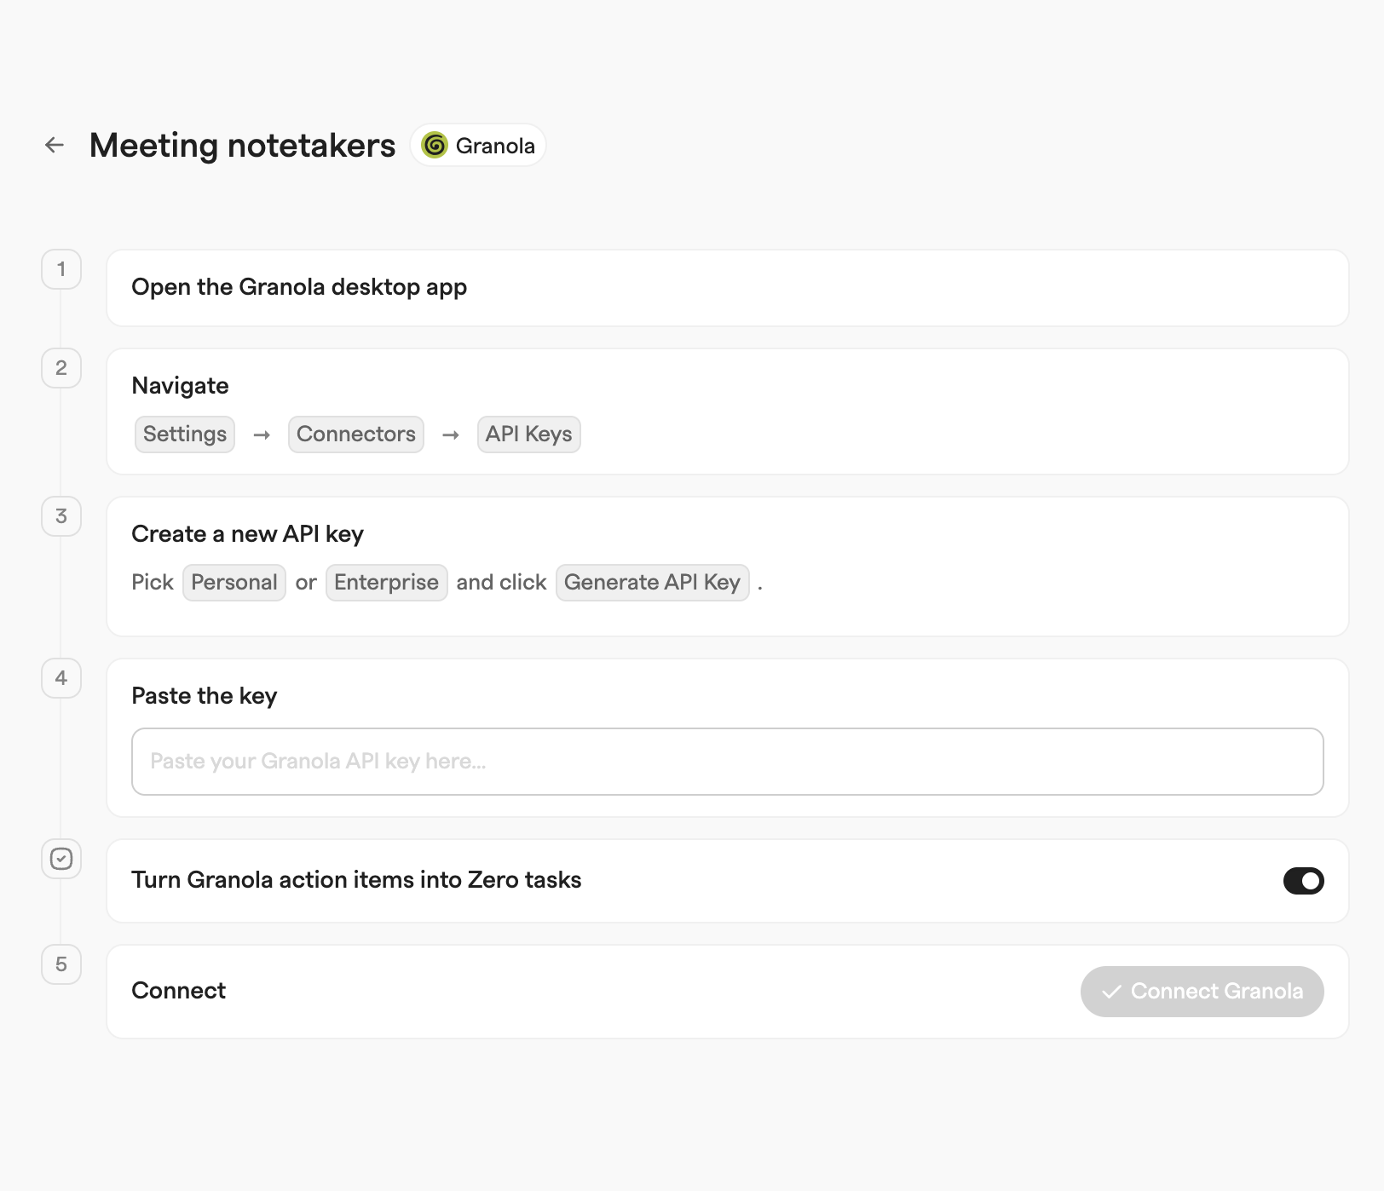Click the 'Connect' step label
This screenshot has height=1191, width=1384.
pyautogui.click(x=179, y=991)
